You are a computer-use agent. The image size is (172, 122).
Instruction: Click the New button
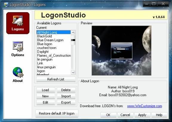45,96
